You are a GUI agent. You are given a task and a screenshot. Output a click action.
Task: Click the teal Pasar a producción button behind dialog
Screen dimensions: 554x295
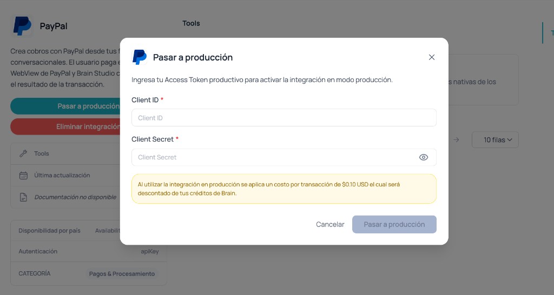(65, 106)
